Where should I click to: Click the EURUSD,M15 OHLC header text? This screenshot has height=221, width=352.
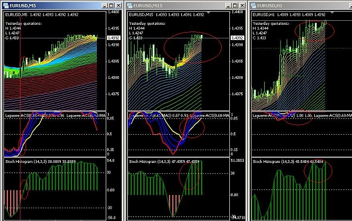(166, 15)
